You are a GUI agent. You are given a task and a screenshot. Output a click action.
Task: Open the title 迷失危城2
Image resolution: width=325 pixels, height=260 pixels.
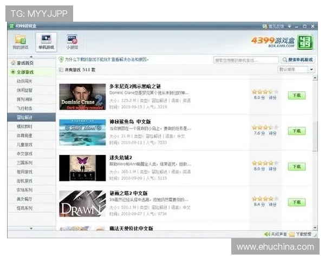121,158
